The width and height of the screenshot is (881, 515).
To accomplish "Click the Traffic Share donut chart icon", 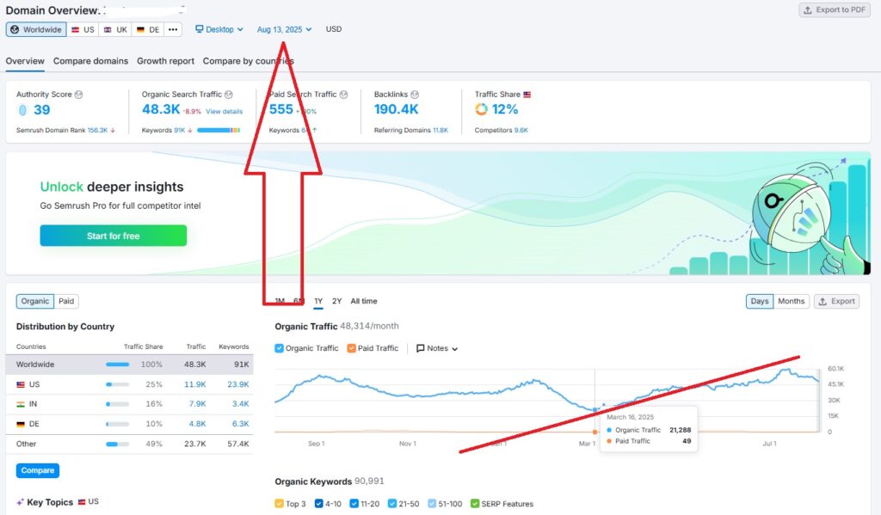I will pyautogui.click(x=481, y=109).
